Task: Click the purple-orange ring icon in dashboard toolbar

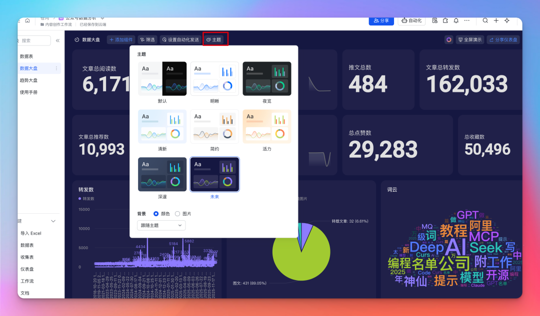Action: (448, 40)
